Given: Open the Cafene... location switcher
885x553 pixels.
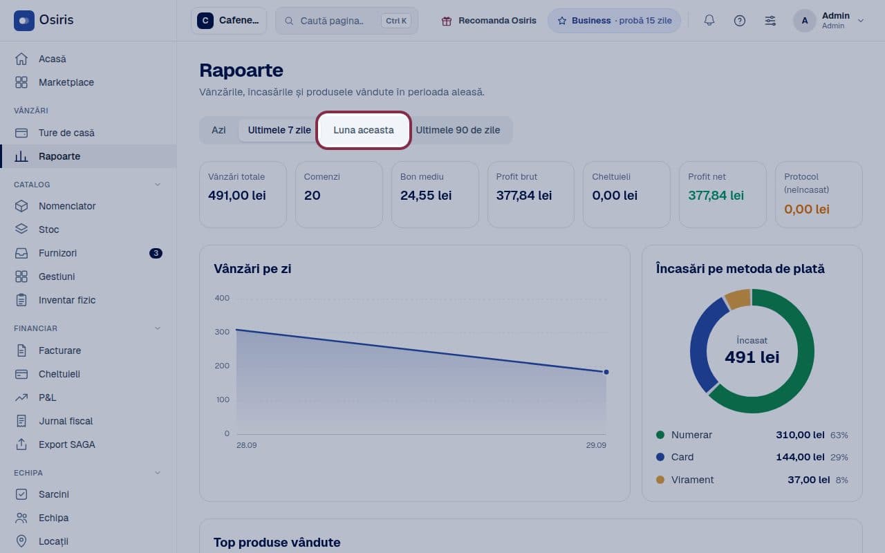Looking at the screenshot, I should [229, 21].
